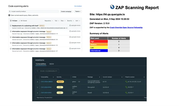Clear current search query, filters, and sorts
Viewport: 179px width, 106px height.
click(23, 15)
